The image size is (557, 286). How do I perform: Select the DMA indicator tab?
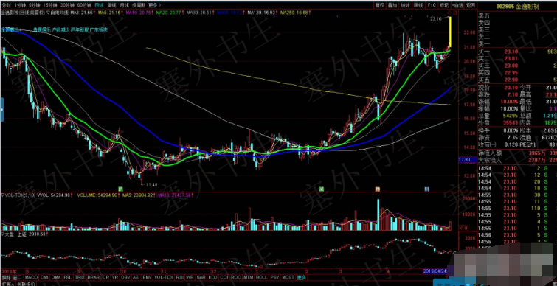click(56, 277)
